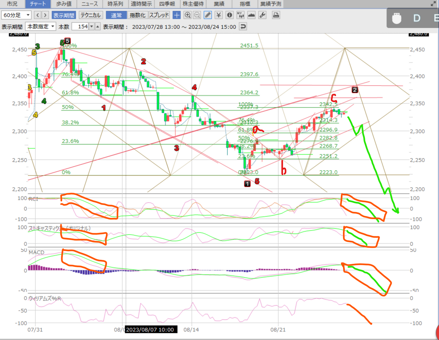Viewport: 439px width, 340px height.
Task: Decrease 本数 with the down arrow
Action: [x=92, y=26]
